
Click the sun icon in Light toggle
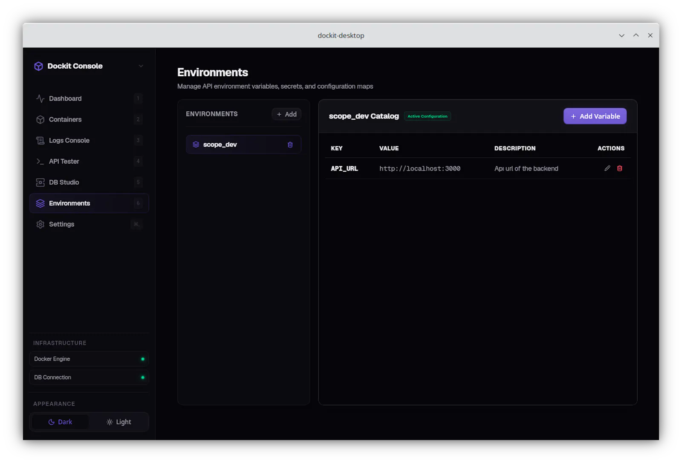(110, 422)
